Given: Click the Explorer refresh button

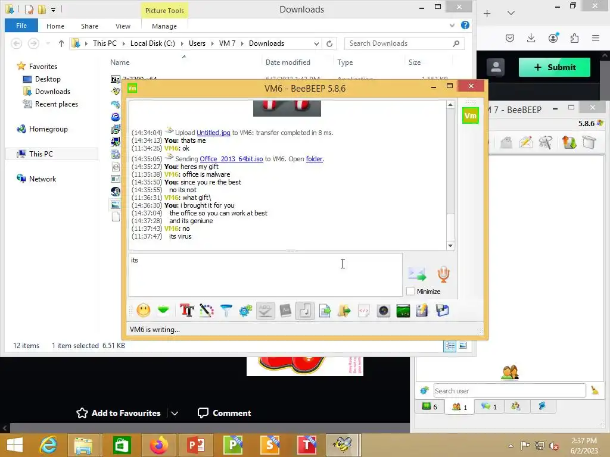Looking at the screenshot, I should coord(329,43).
